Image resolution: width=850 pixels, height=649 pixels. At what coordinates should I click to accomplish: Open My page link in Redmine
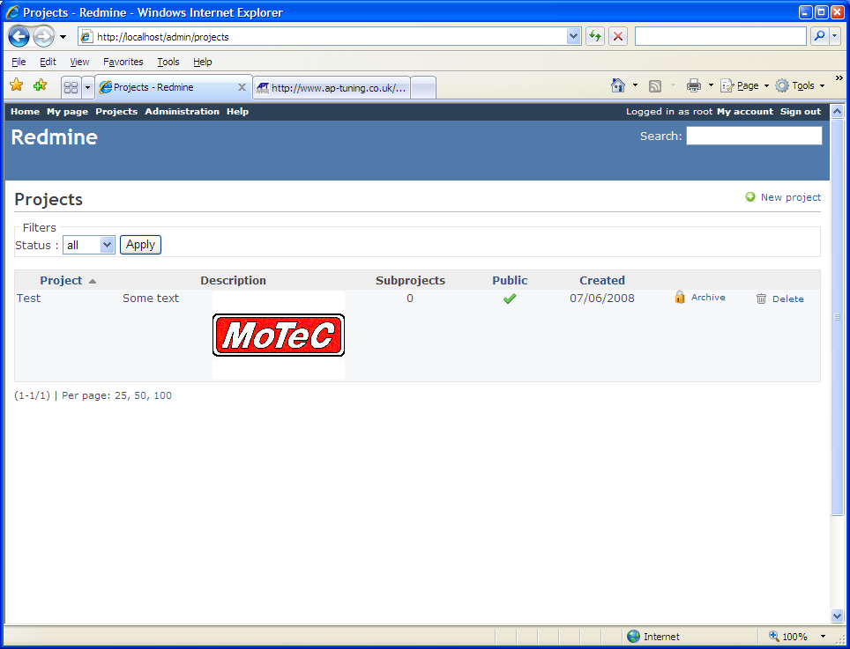[67, 112]
